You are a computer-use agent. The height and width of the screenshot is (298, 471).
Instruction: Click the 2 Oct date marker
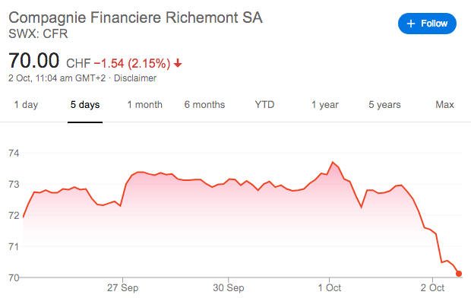coord(432,288)
